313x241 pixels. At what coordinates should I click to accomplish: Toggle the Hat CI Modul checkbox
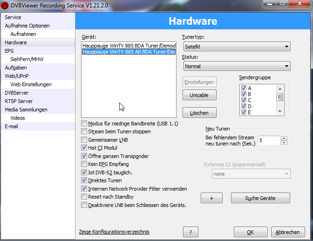(84, 148)
